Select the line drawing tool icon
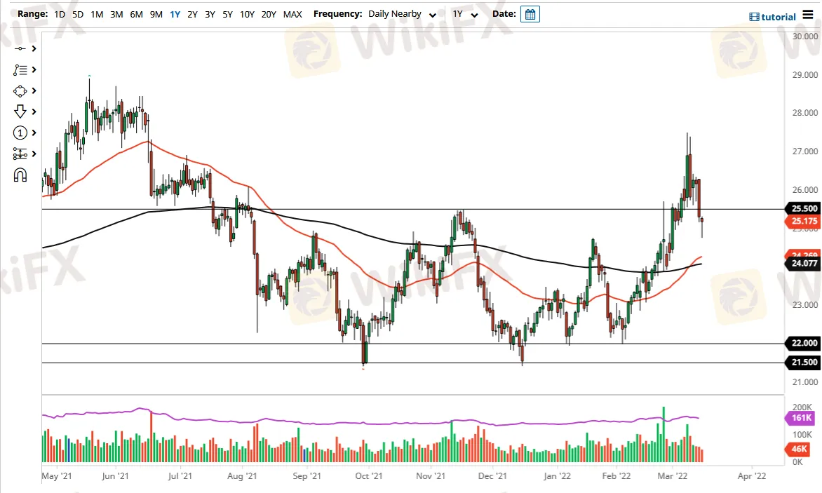The image size is (822, 493). point(20,48)
